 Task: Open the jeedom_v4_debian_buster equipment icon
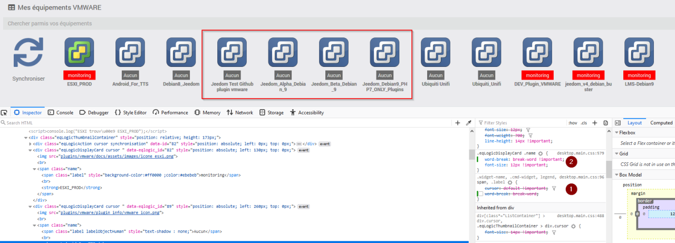588,52
